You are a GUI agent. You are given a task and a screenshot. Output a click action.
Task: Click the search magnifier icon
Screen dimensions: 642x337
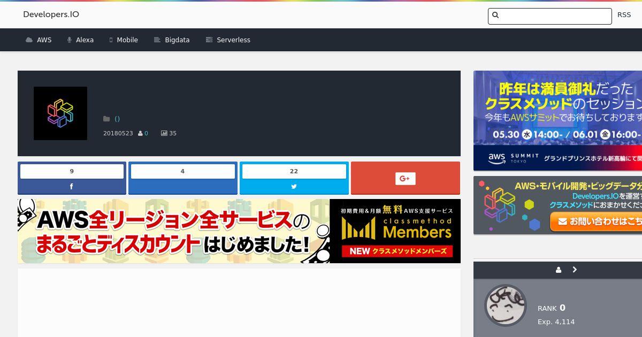tap(495, 15)
